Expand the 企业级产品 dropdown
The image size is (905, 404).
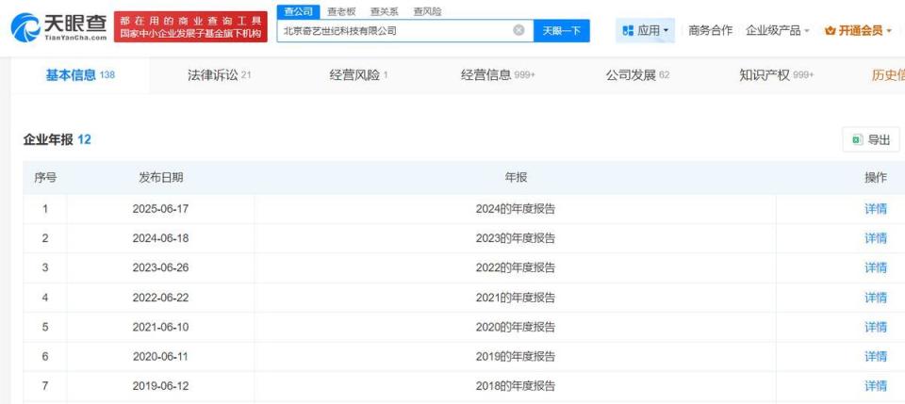point(777,30)
